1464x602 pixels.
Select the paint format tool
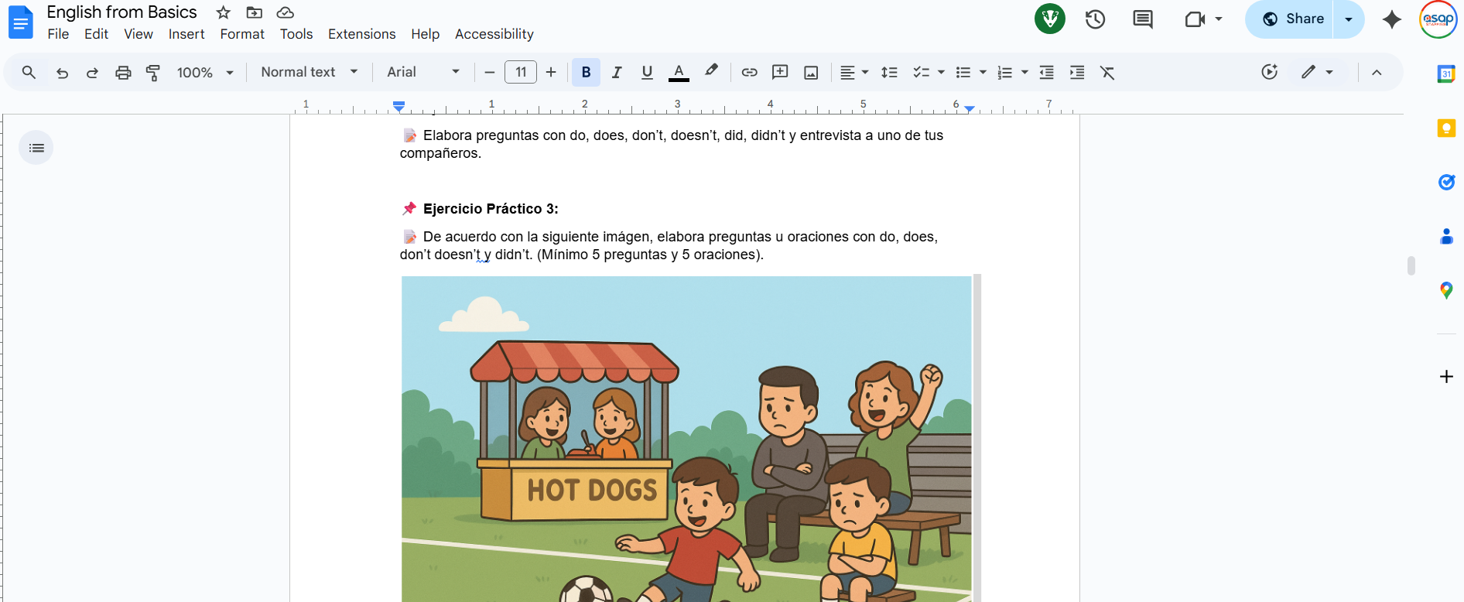tap(153, 73)
